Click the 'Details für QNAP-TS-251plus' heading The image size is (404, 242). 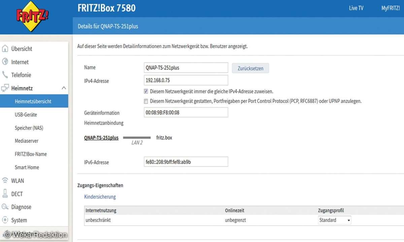point(108,26)
